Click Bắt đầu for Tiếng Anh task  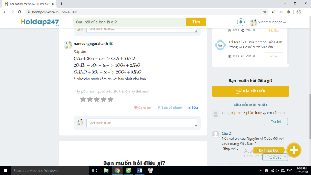[x=274, y=56]
